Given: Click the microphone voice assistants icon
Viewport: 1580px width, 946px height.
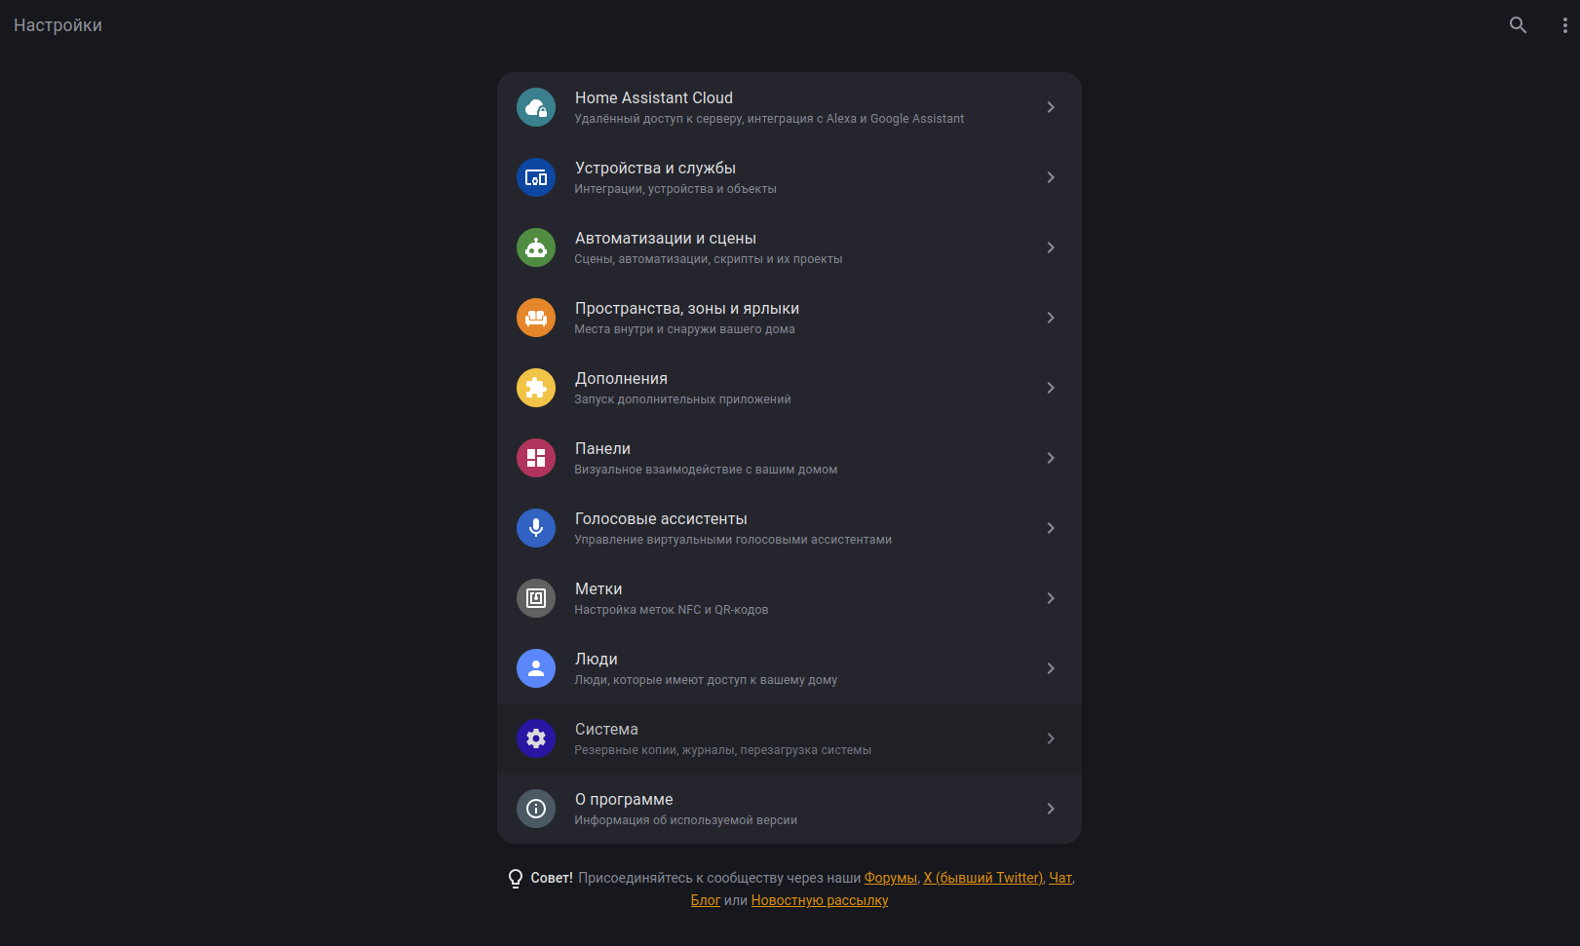Looking at the screenshot, I should [x=536, y=528].
